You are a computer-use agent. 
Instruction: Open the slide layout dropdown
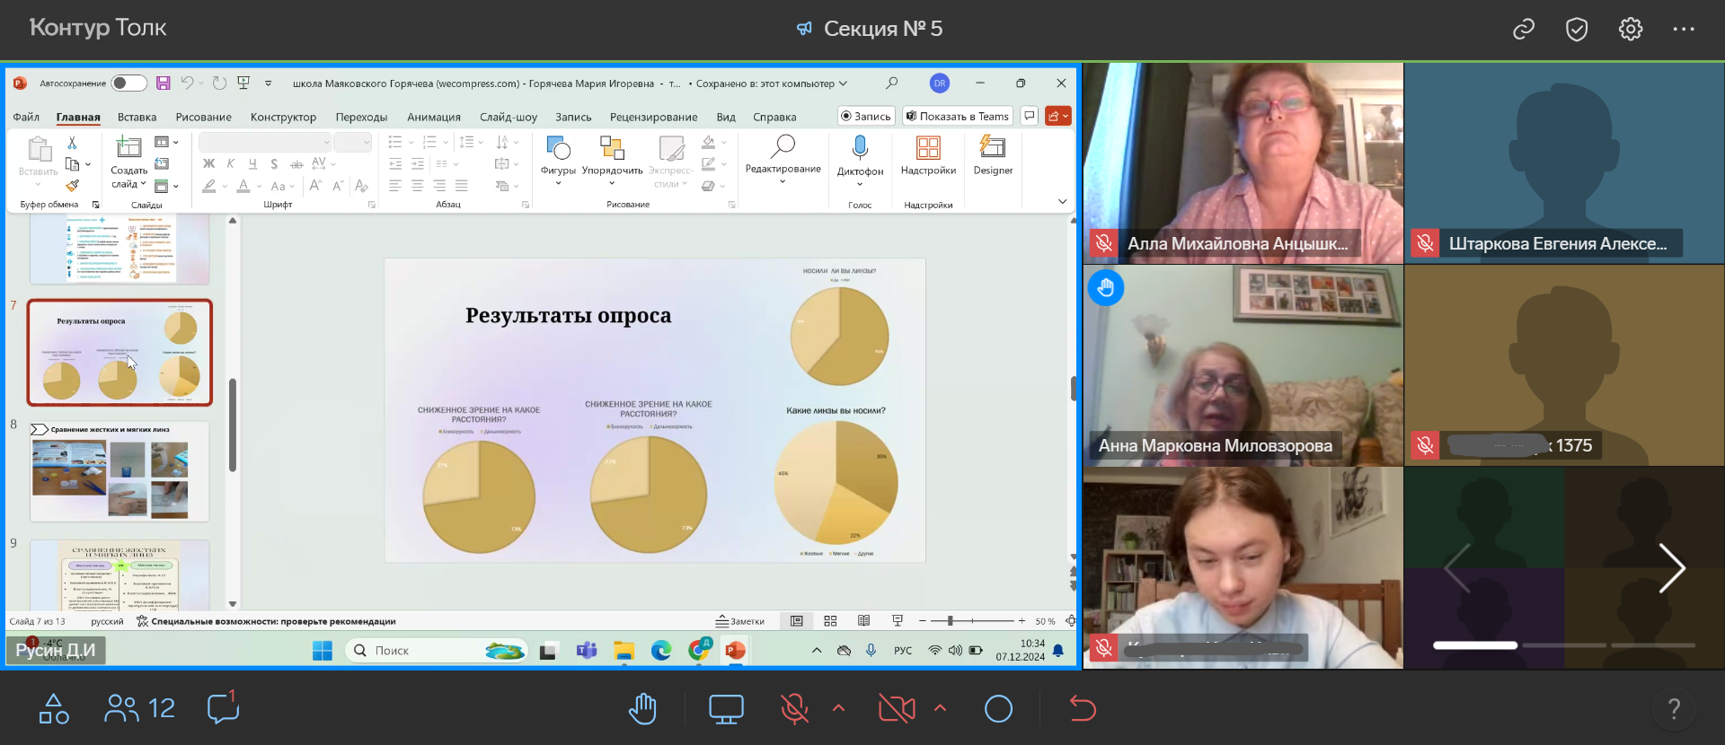pyautogui.click(x=166, y=142)
